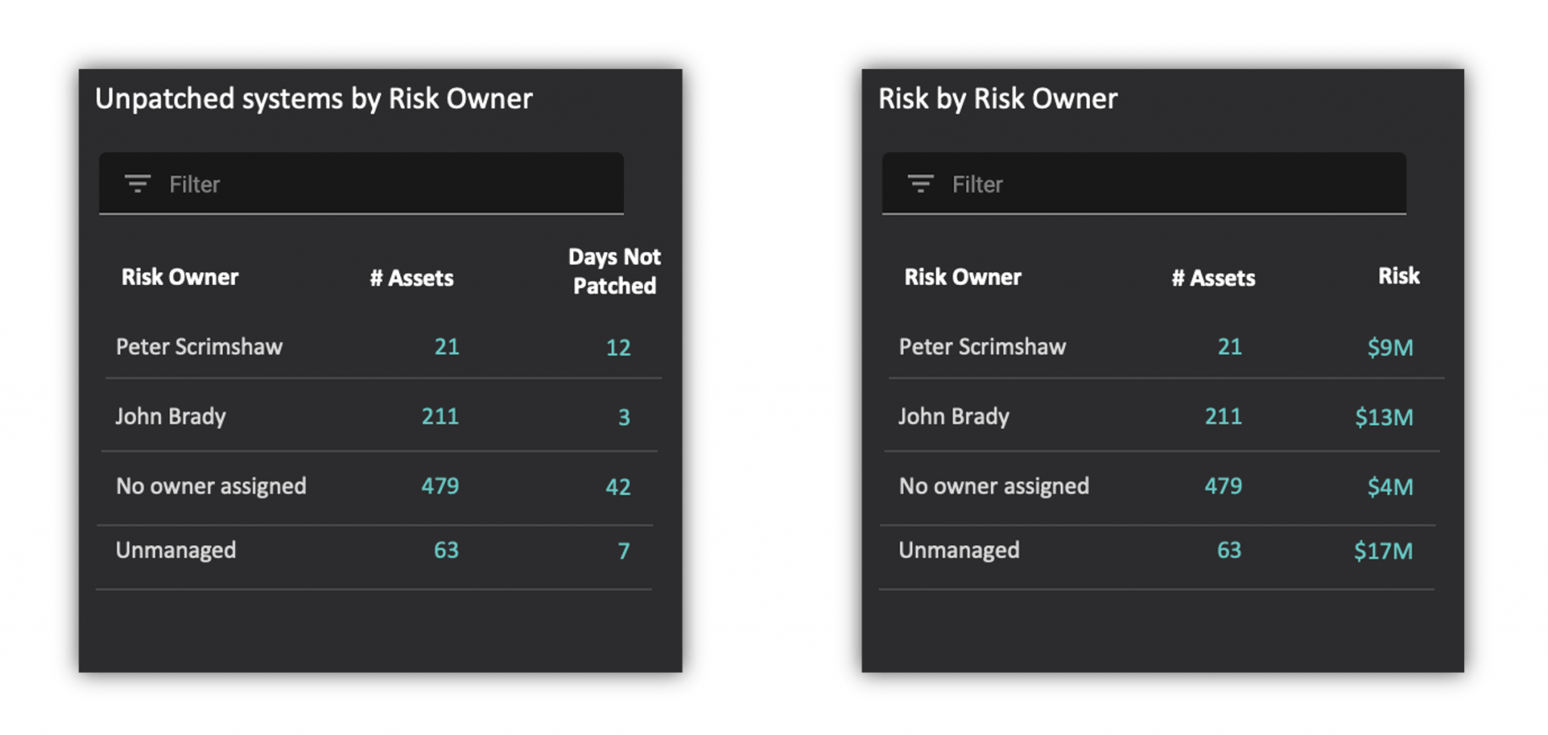Select Peter Scrimshaw in Unpatched systems table
Screen dimensions: 1548x735
point(199,346)
